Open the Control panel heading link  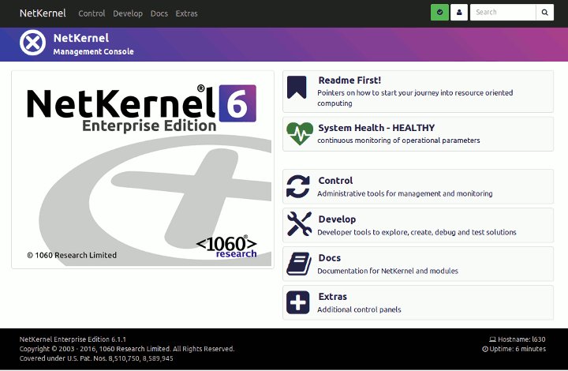335,181
